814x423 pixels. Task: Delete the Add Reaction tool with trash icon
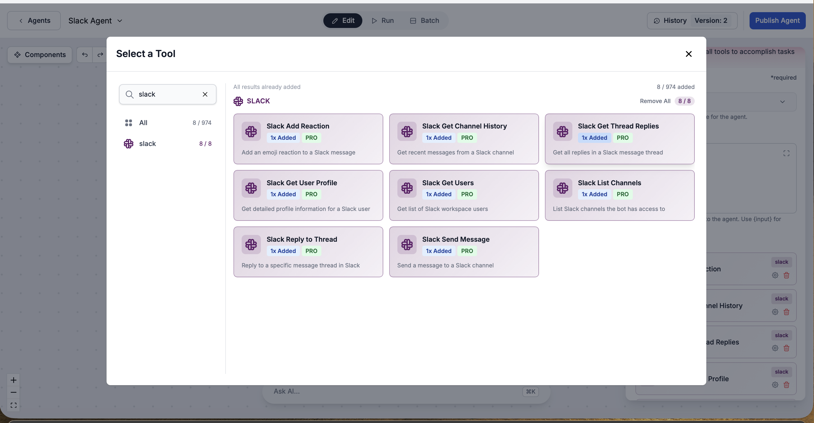pos(787,275)
